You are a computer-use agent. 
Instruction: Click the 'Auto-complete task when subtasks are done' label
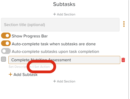coord(54,44)
